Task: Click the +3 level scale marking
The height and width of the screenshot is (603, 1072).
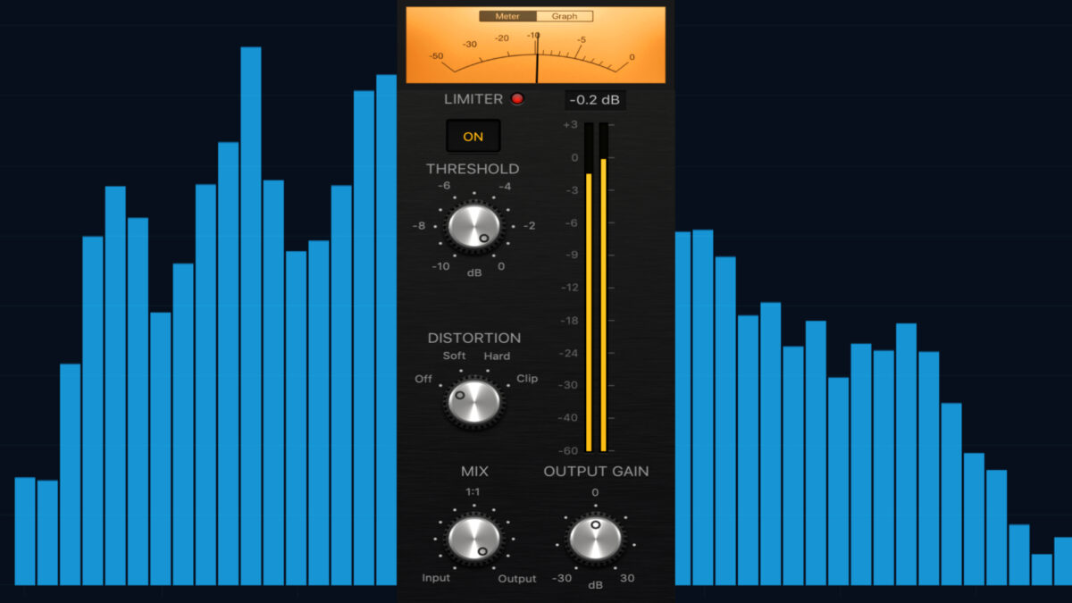Action: point(570,125)
